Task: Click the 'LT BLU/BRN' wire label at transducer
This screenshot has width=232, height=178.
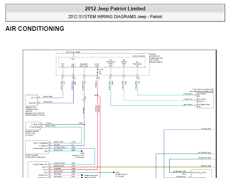Action: (188, 94)
